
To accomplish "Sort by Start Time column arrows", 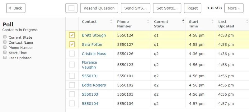I will point(213,21).
